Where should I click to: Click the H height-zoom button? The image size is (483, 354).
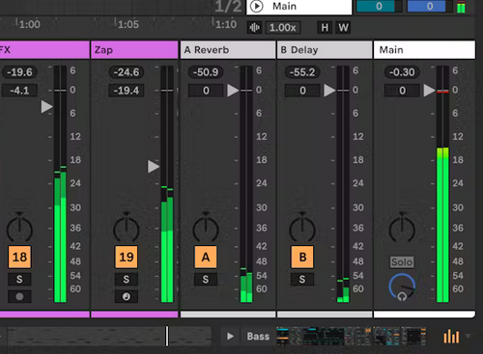tap(325, 28)
